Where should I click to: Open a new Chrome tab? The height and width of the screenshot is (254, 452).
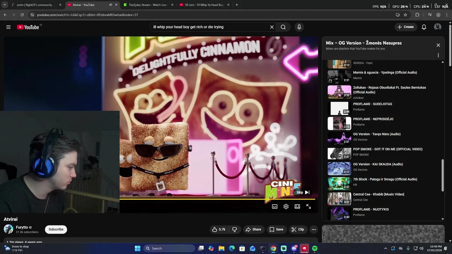tap(237, 5)
